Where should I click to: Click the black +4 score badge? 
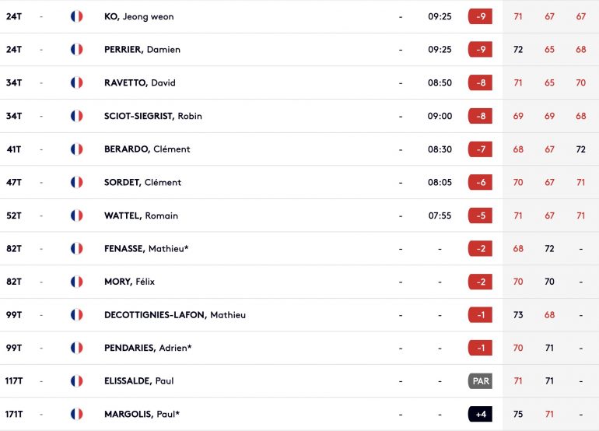480,414
